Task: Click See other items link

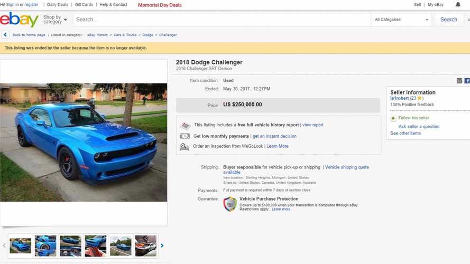Action: (406, 133)
